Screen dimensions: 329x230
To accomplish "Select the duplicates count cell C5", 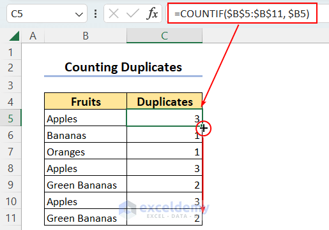I will (x=165, y=118).
